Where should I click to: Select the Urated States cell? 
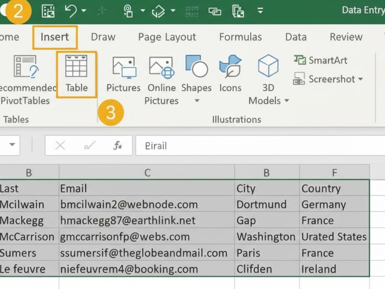click(335, 237)
